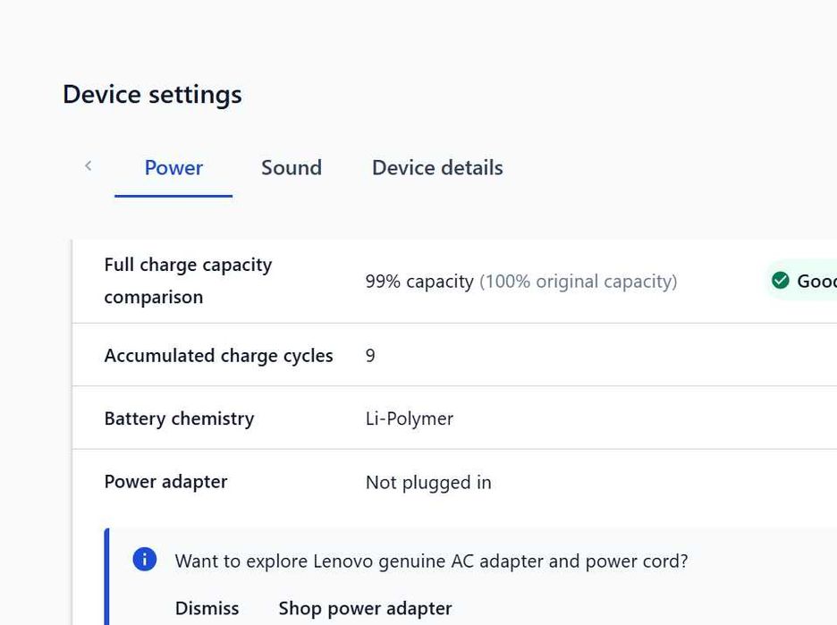
Task: Open the Sound tab
Action: point(292,168)
